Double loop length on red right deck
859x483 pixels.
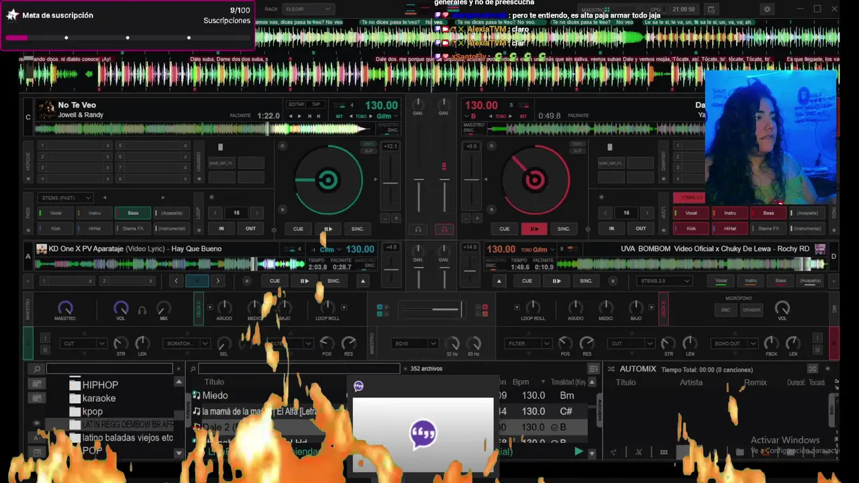(x=647, y=213)
